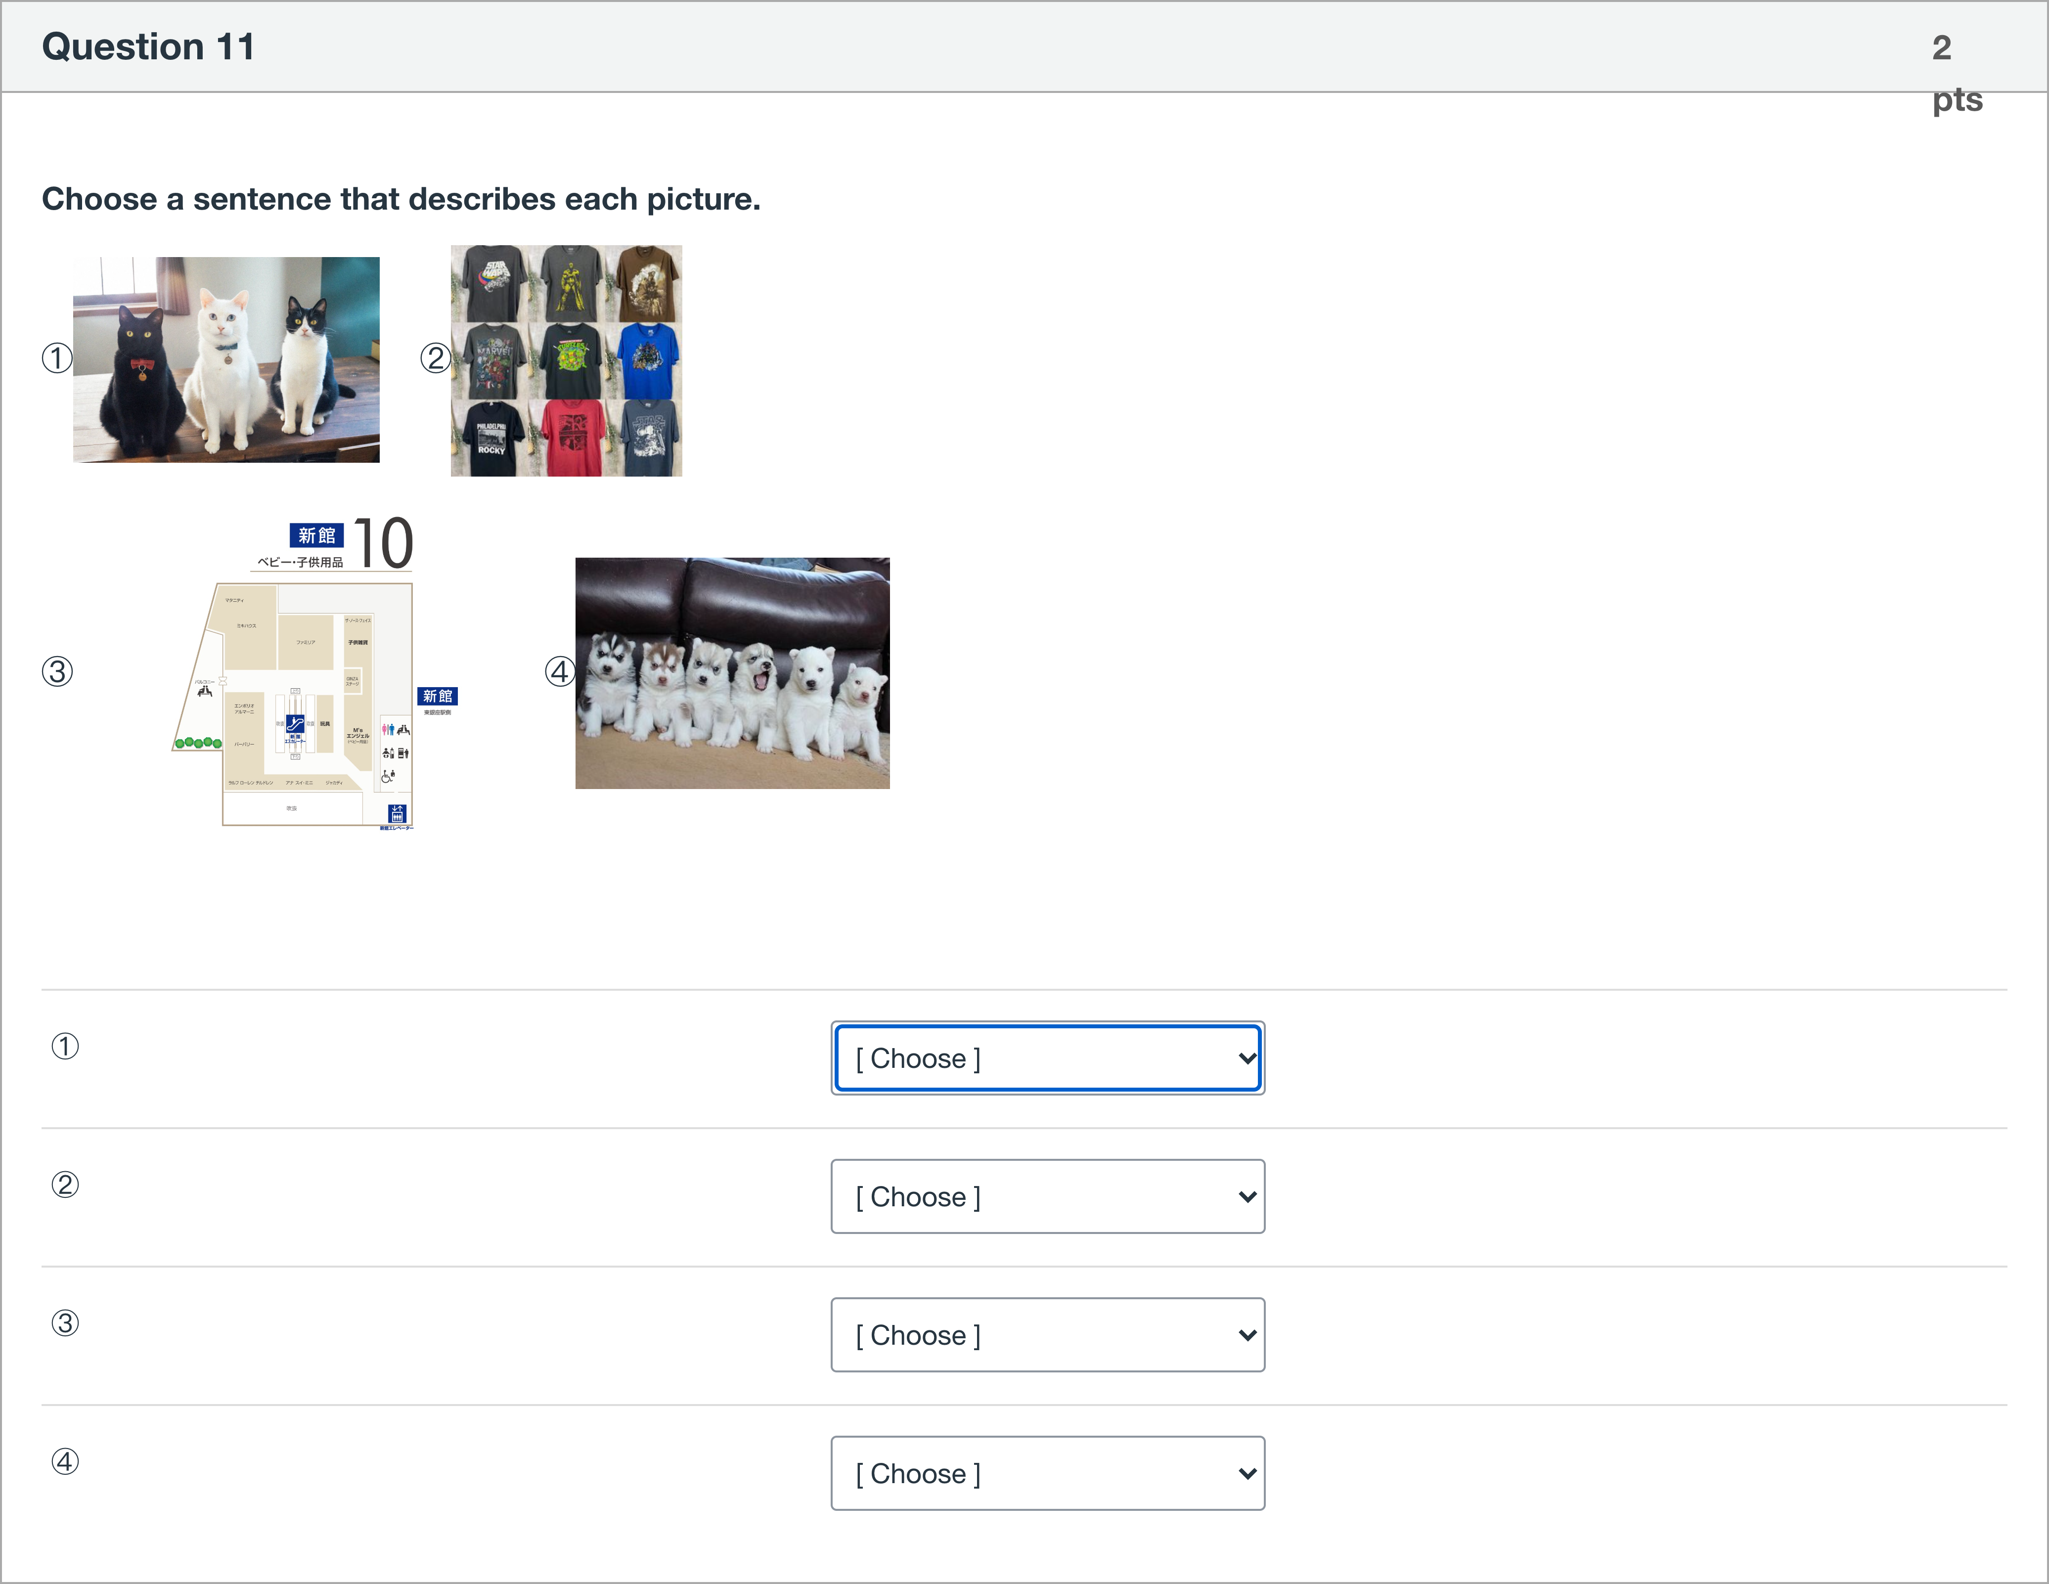This screenshot has width=2049, height=1584.
Task: Click the blue 新館 label right of the map
Action: [437, 696]
